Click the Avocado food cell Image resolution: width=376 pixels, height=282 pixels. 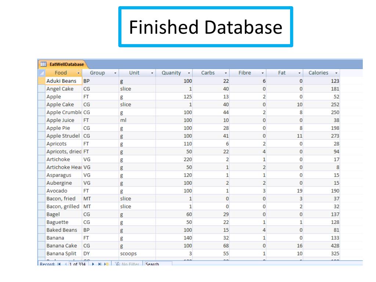click(x=64, y=191)
